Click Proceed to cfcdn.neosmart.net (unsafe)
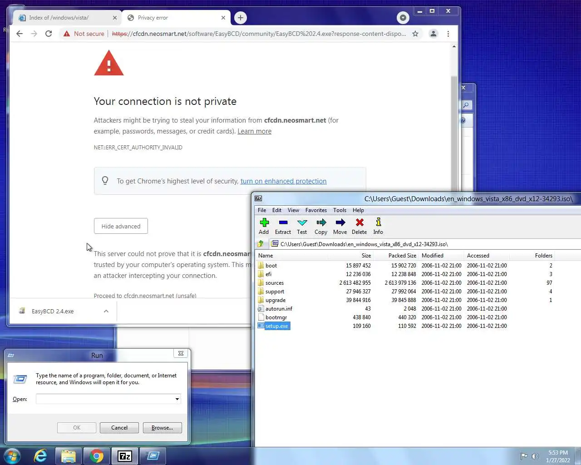581x465 pixels. pyautogui.click(x=145, y=296)
